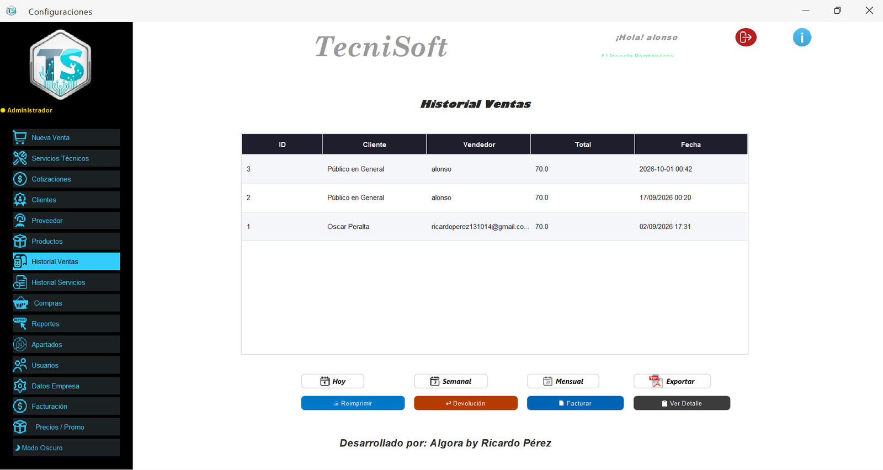
Task: Sort by the Vendedor column header
Action: coord(478,145)
